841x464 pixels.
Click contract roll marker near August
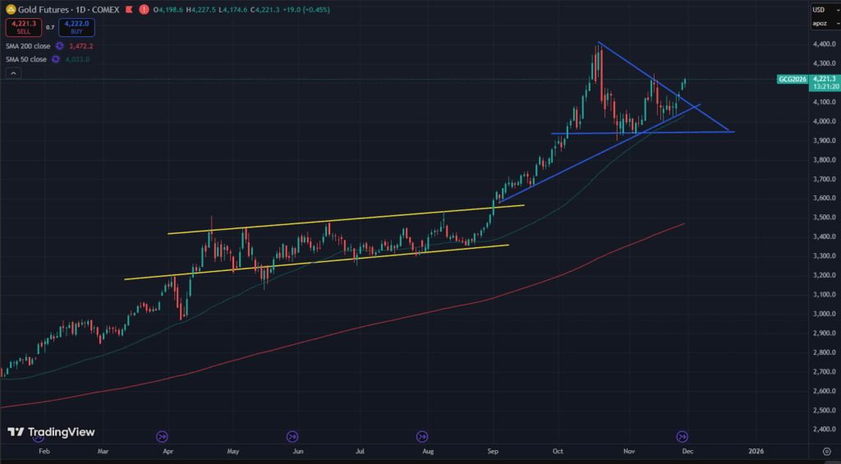click(x=422, y=436)
